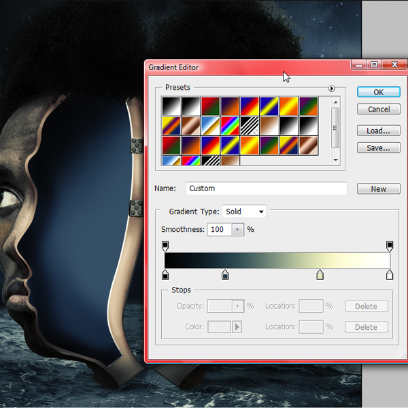Open the Presets flyout menu arrow
Image resolution: width=408 pixels, height=408 pixels.
pyautogui.click(x=331, y=88)
